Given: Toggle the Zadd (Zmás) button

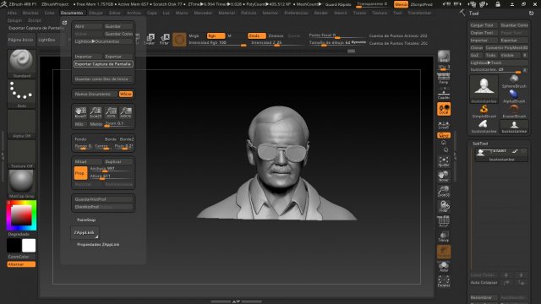Looking at the screenshot, I should coord(257,35).
